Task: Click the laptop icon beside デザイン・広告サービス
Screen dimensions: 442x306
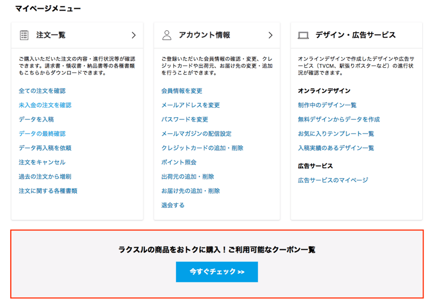Action: click(303, 36)
